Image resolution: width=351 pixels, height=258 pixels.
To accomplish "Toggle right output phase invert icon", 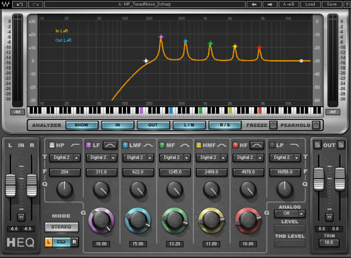I will tap(341, 145).
